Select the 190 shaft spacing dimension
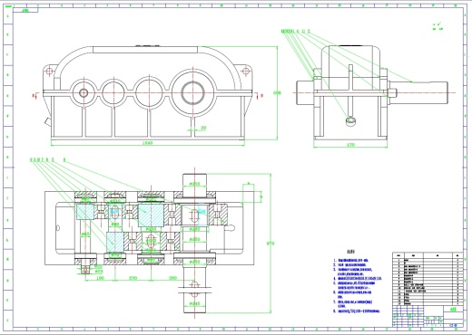472x335 pixels. (100, 278)
